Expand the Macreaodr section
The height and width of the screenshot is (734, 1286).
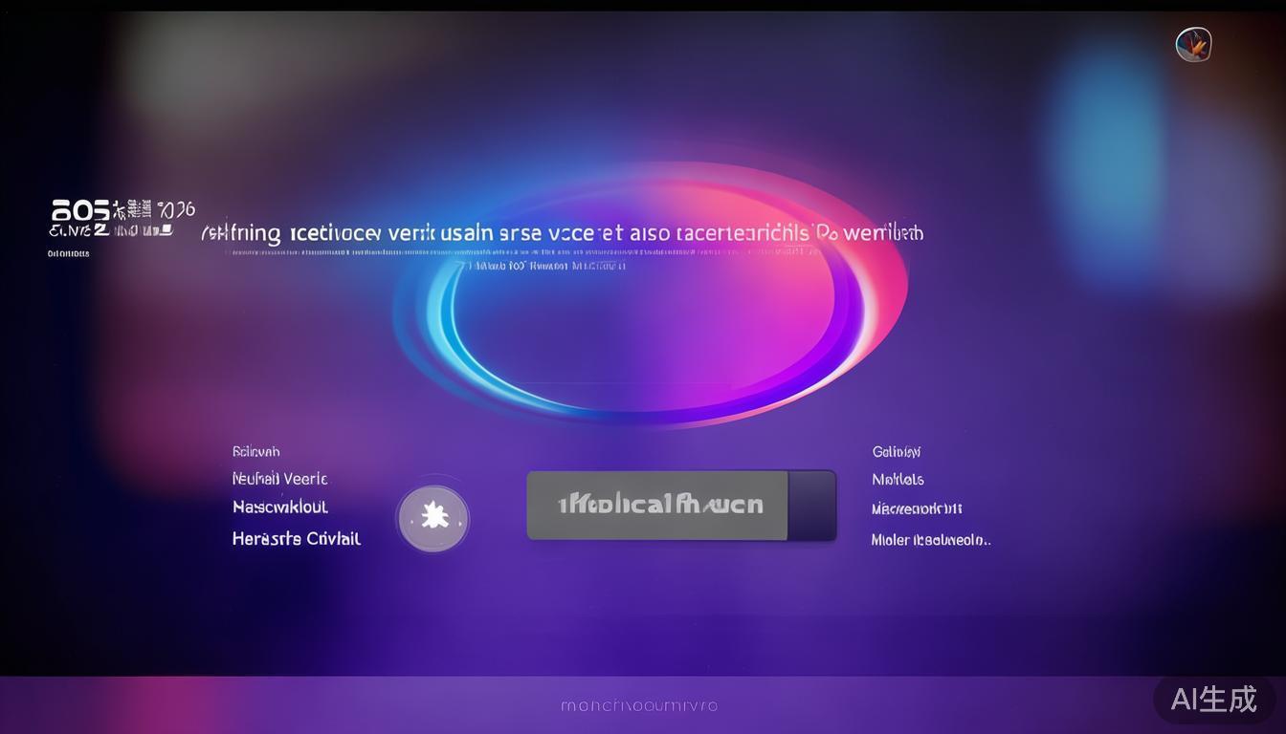point(916,508)
